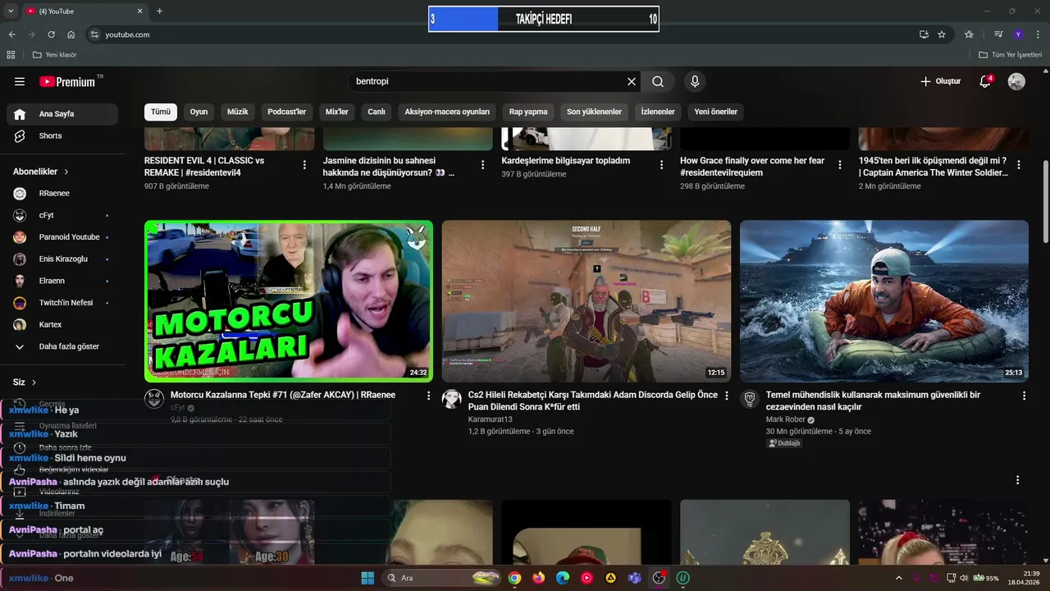This screenshot has width=1050, height=591.
Task: Go back with Chrome's back arrow
Action: click(x=12, y=34)
